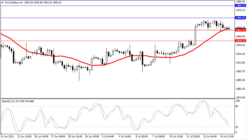The image size is (247, 140).
Task: Click the 21 Jun 2023 date label
Action: [7, 137]
